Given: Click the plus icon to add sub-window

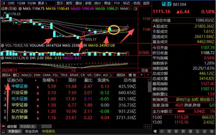Looking at the screenshot, I should (x=141, y=75).
